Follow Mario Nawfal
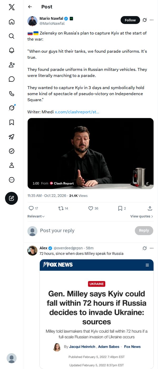This screenshot has width=158, height=369. click(x=130, y=20)
